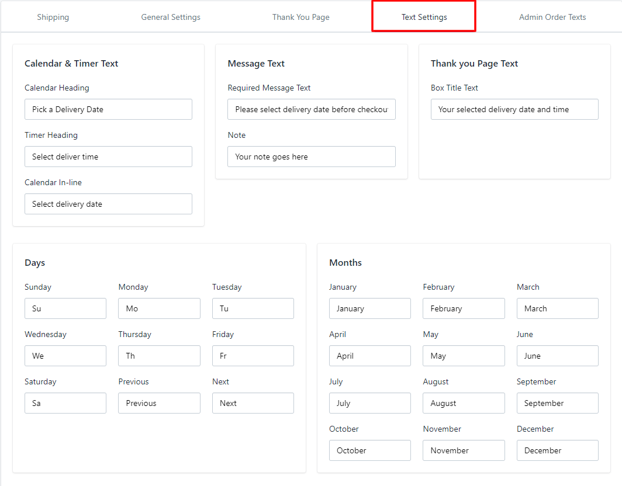The image size is (622, 486).
Task: Focus the Tuesday text field
Action: (253, 308)
